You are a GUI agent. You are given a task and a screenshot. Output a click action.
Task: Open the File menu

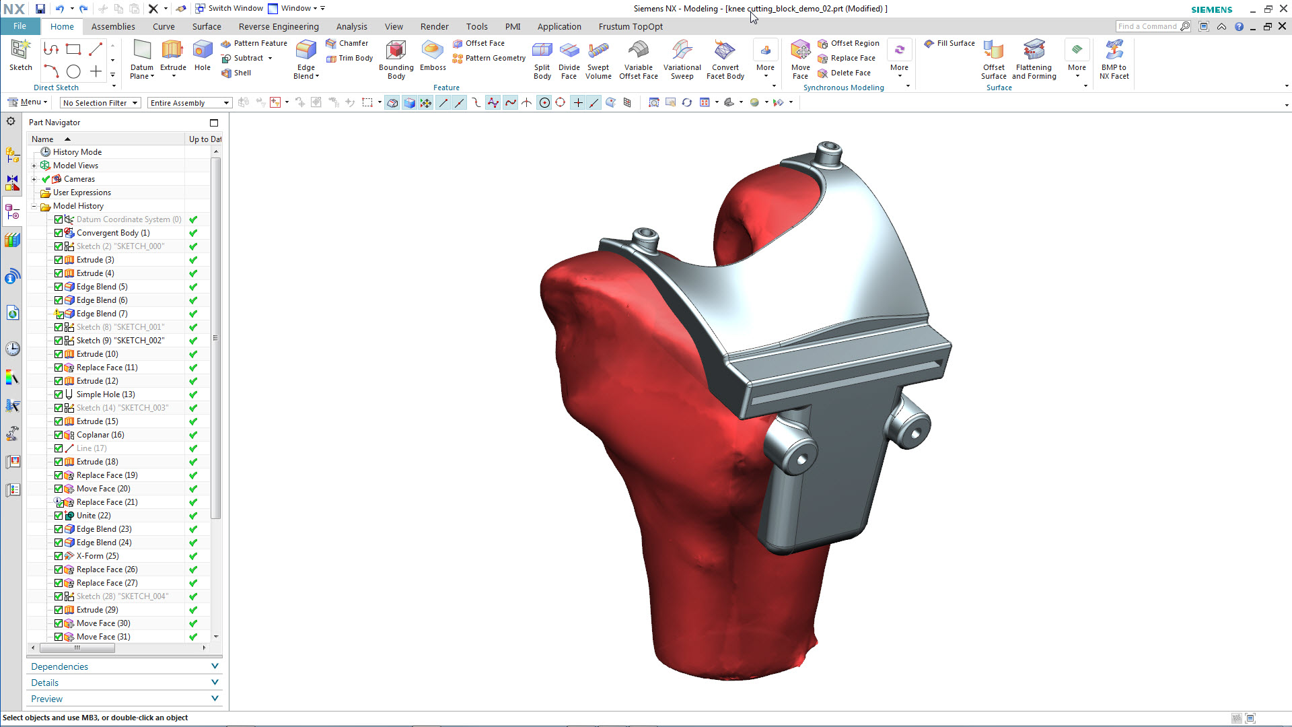(20, 26)
